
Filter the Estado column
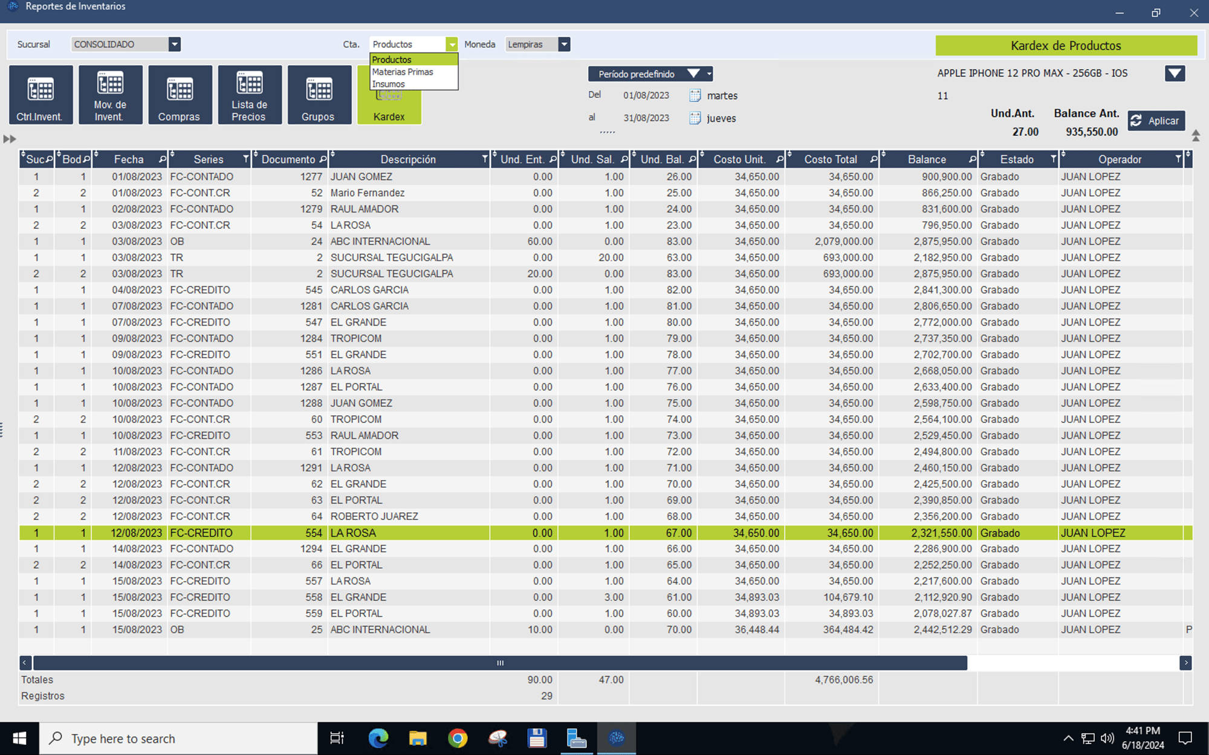(1053, 159)
